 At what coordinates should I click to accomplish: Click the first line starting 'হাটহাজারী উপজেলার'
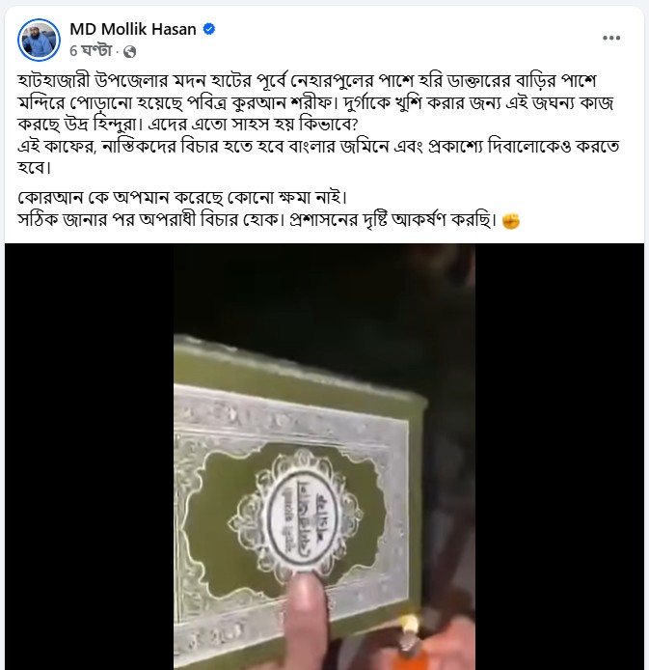coord(307,80)
